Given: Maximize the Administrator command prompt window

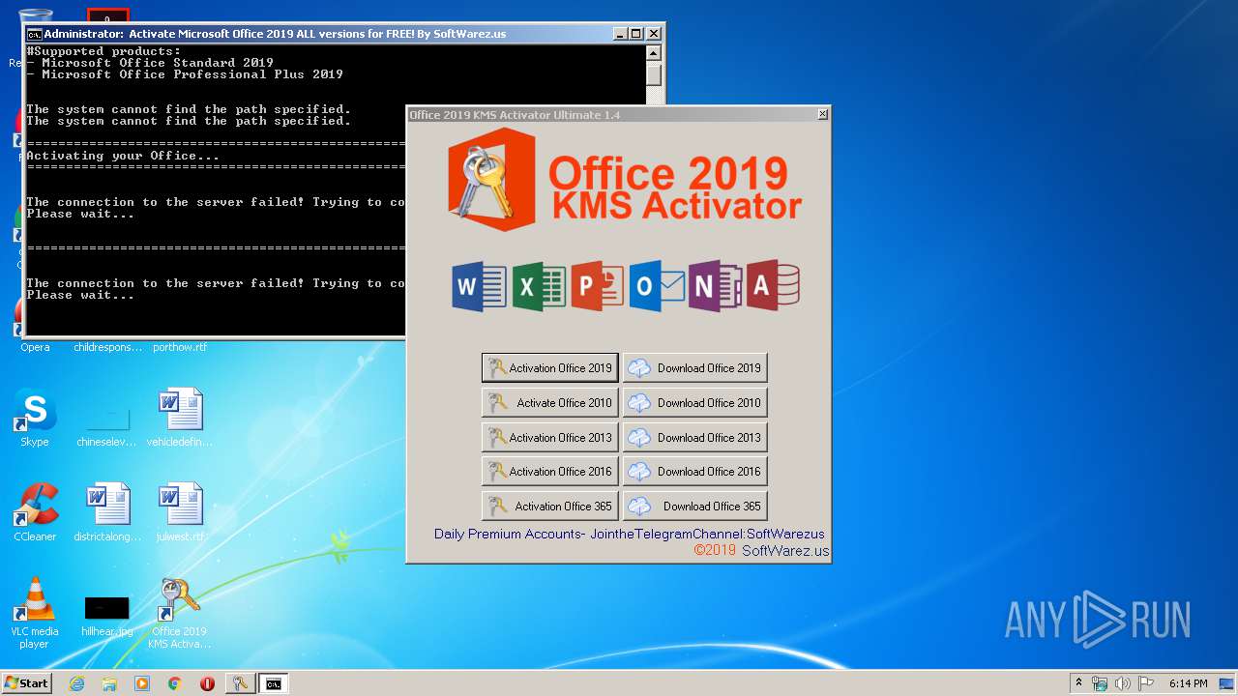Looking at the screenshot, I should click(635, 34).
